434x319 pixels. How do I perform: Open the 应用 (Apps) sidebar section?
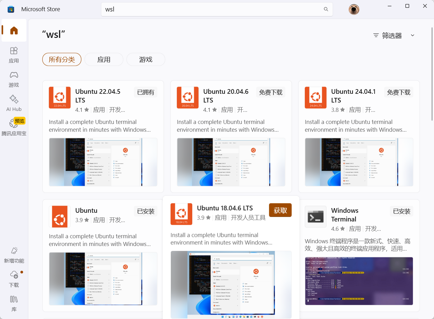[x=14, y=55]
